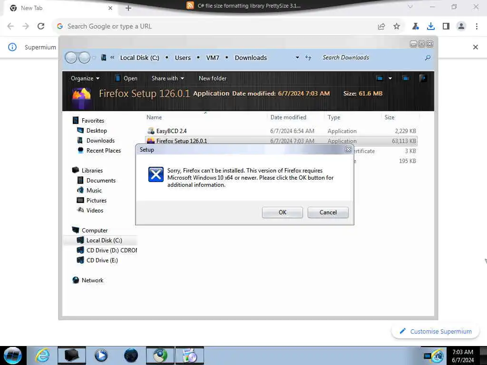Open the Organize menu

point(85,78)
